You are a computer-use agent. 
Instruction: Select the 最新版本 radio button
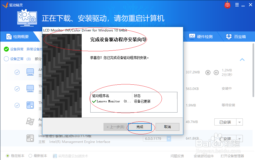coord(30,156)
